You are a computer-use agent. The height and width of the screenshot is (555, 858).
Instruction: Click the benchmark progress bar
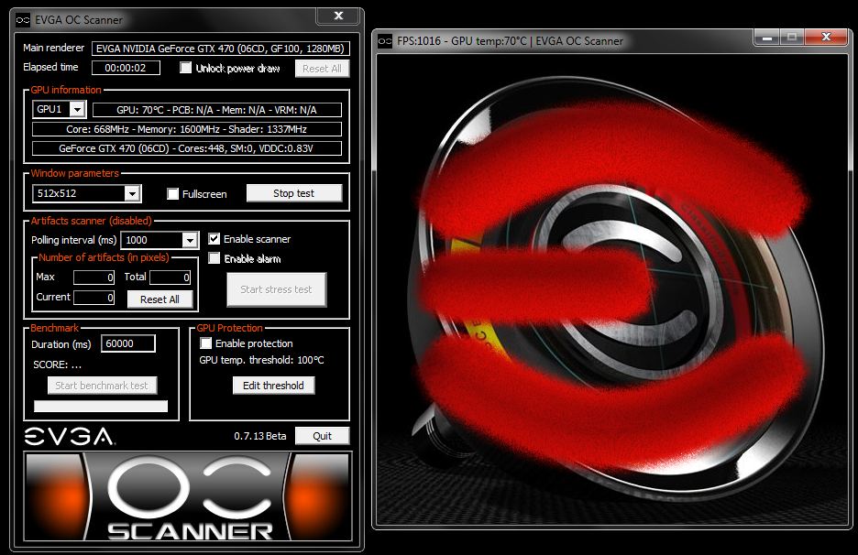[101, 406]
